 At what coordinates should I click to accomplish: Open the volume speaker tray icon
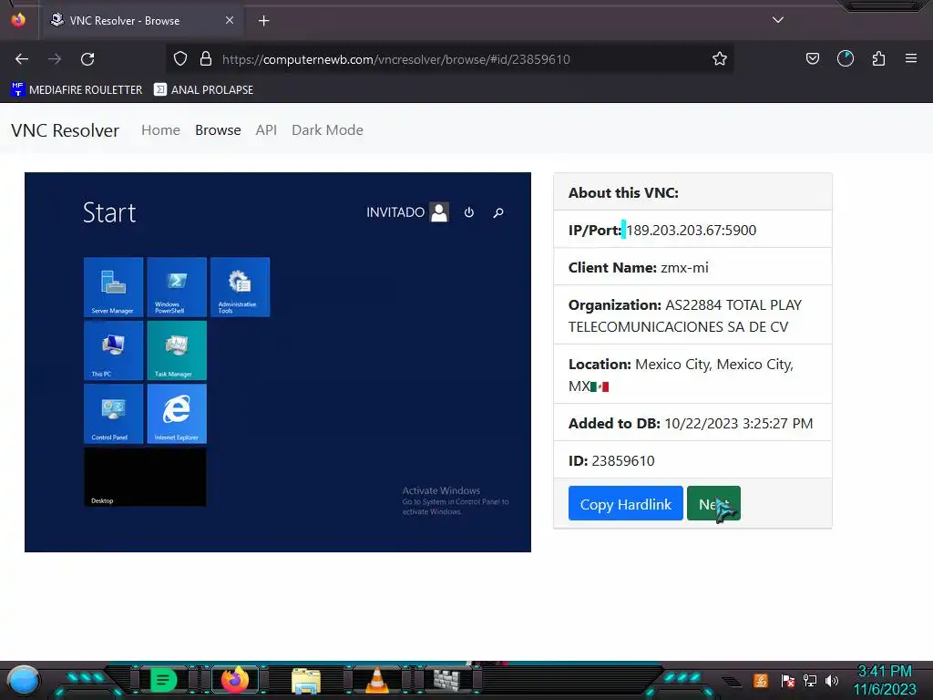click(x=832, y=680)
